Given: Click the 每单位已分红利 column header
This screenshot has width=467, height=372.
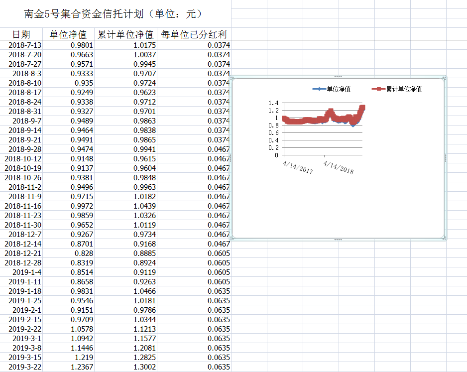Looking at the screenshot, I should [x=194, y=34].
